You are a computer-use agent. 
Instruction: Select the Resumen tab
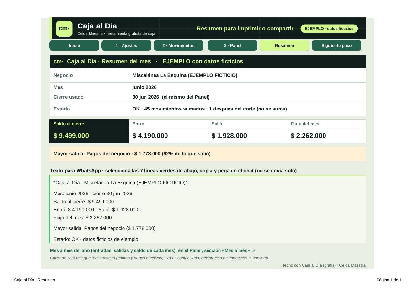[284, 46]
